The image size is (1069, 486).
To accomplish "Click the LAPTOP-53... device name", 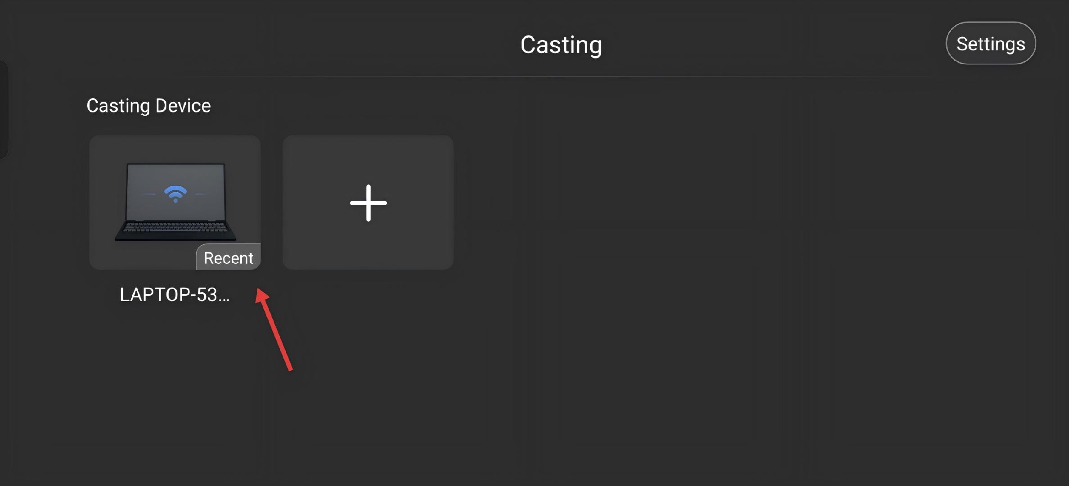I will [x=175, y=295].
